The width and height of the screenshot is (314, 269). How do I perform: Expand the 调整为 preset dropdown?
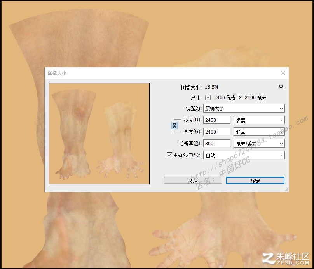point(244,109)
